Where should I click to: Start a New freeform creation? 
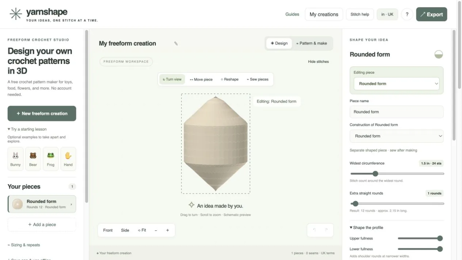click(42, 114)
